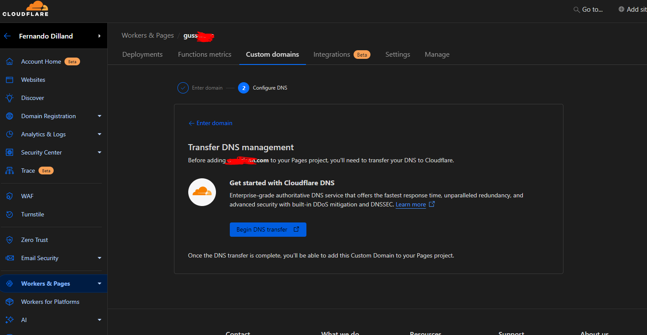Collapse the Workers & Pages submenu arrow
647x335 pixels.
(100, 283)
